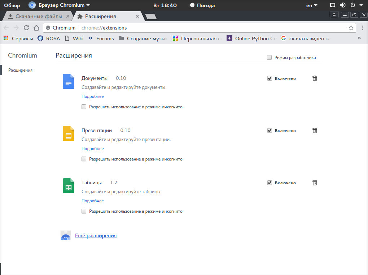Open the en language selector

[311, 5]
